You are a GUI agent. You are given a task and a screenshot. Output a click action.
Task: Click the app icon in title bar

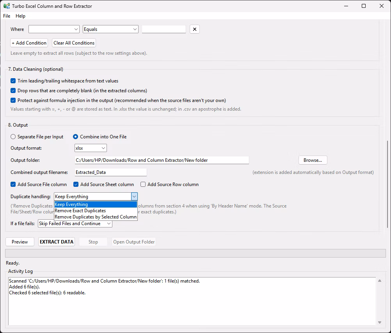click(7, 6)
